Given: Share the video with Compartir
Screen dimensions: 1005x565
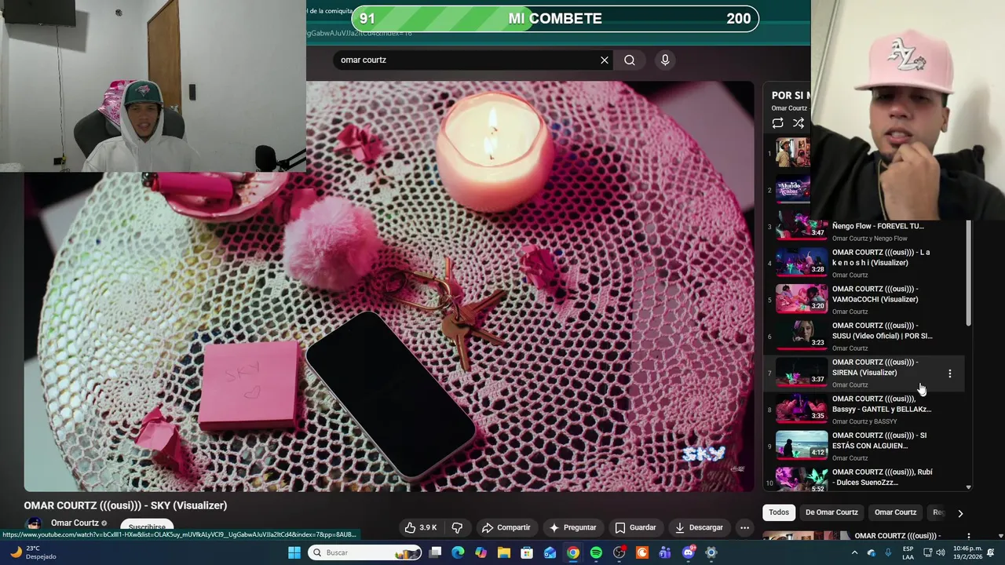Looking at the screenshot, I should point(506,527).
